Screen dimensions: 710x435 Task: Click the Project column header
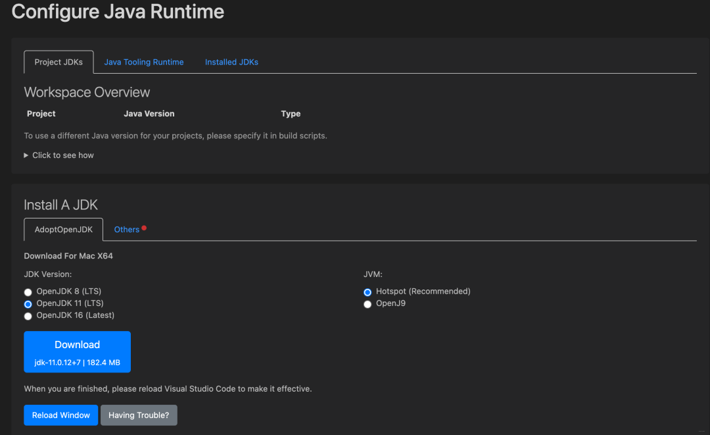click(x=41, y=114)
